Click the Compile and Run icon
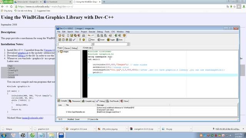 [67, 40]
